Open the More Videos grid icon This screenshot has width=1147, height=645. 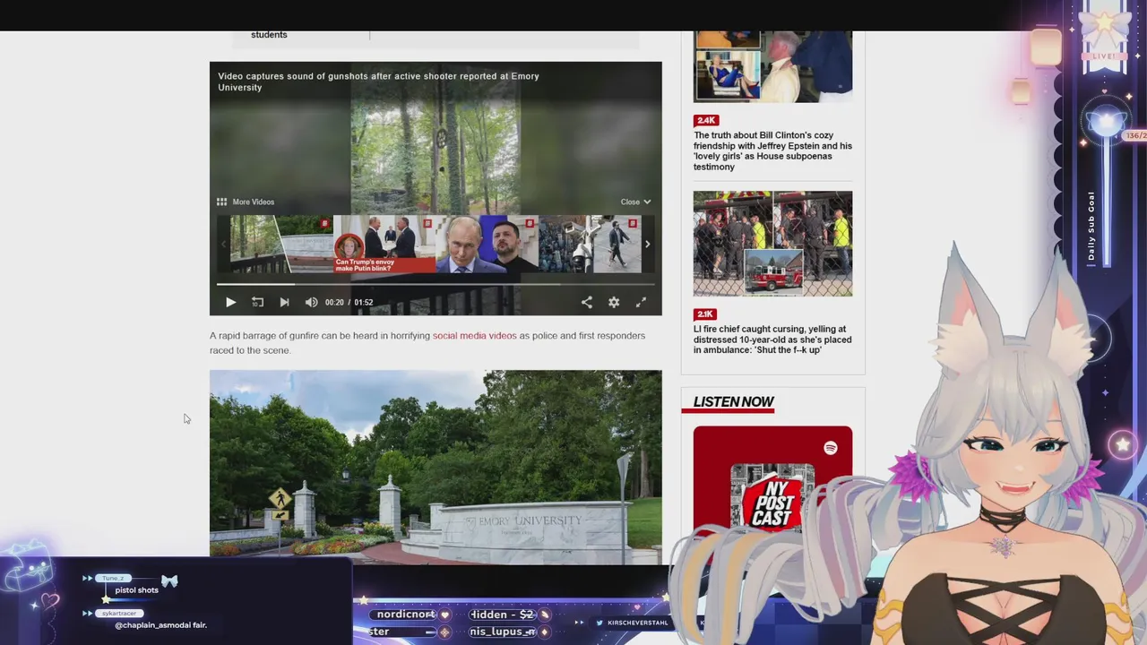click(x=221, y=202)
